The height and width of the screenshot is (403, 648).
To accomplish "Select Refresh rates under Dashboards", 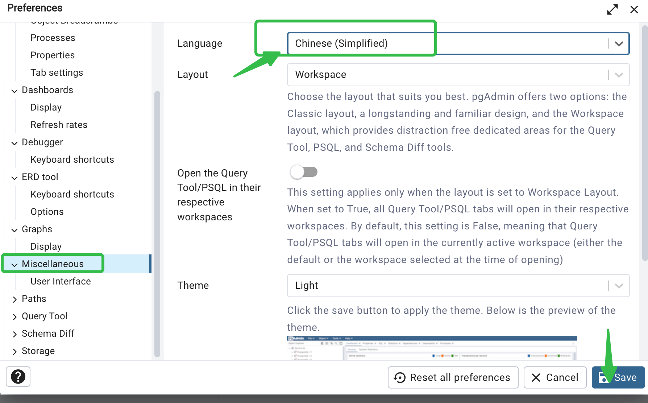I will click(x=59, y=125).
